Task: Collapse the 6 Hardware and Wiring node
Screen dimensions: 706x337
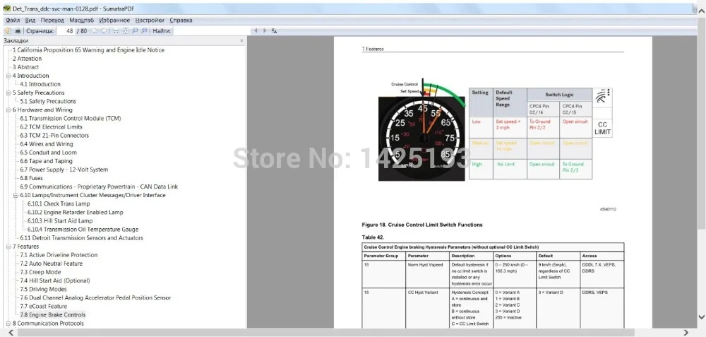Action: tap(8, 110)
